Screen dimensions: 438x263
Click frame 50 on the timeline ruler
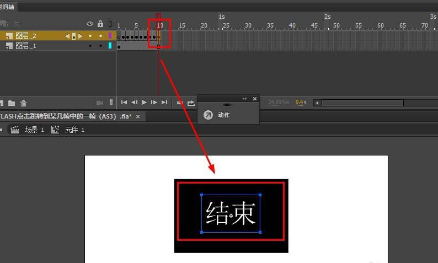point(336,25)
